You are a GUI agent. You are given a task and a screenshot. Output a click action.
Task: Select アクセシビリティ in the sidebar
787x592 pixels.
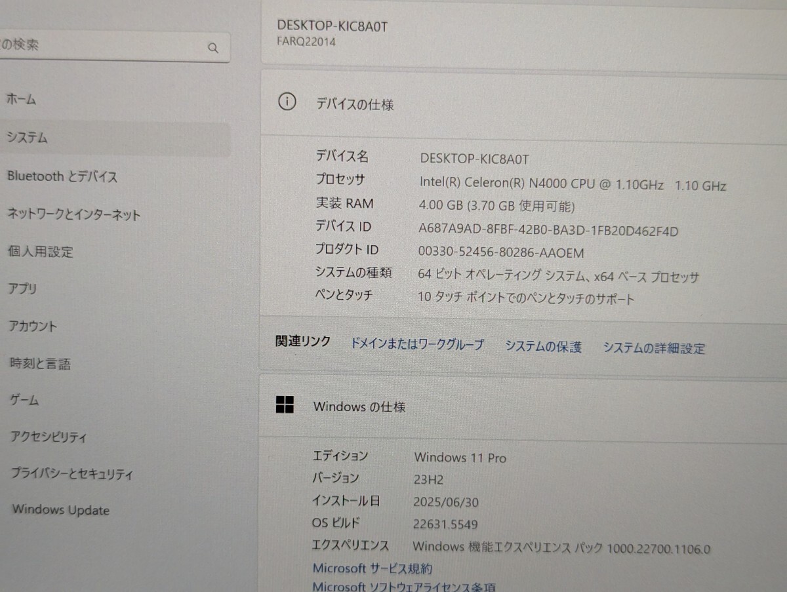tap(49, 437)
